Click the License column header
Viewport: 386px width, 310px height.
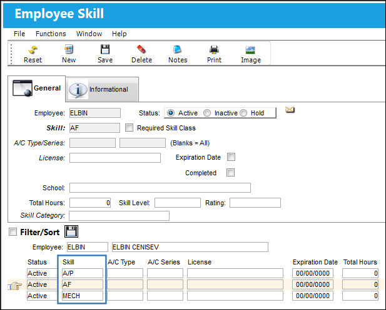click(200, 262)
